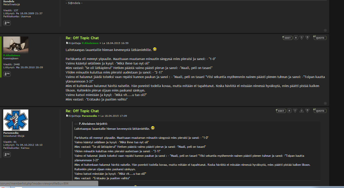344x188 pixels.
Task: Open Sandels profile from sidebar username
Action: click(9, 1)
